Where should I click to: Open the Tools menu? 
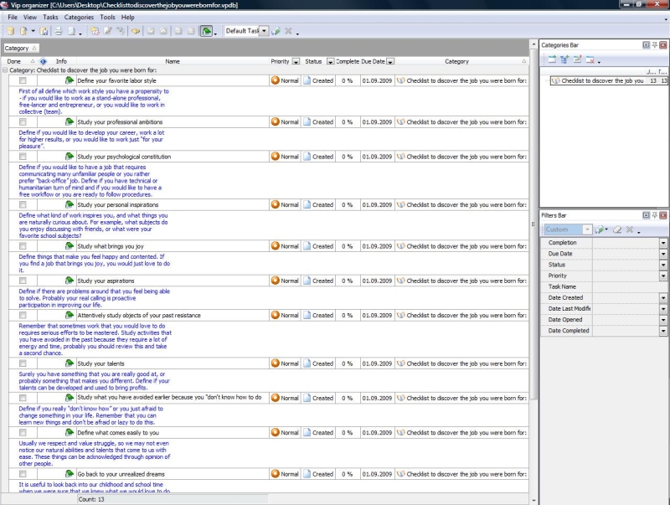pyautogui.click(x=107, y=17)
